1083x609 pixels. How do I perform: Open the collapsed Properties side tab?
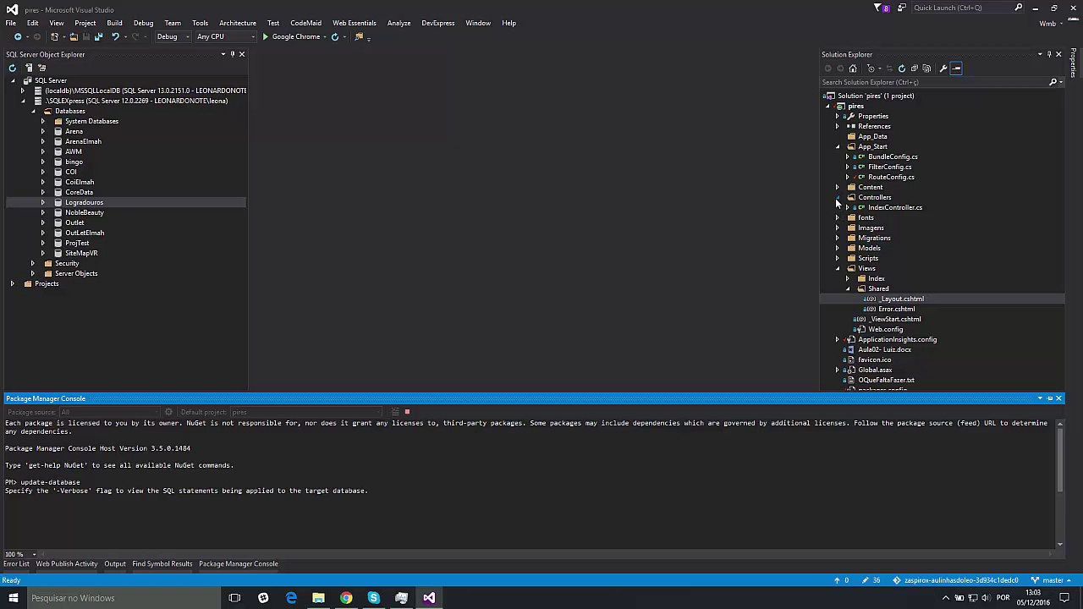[1075, 64]
